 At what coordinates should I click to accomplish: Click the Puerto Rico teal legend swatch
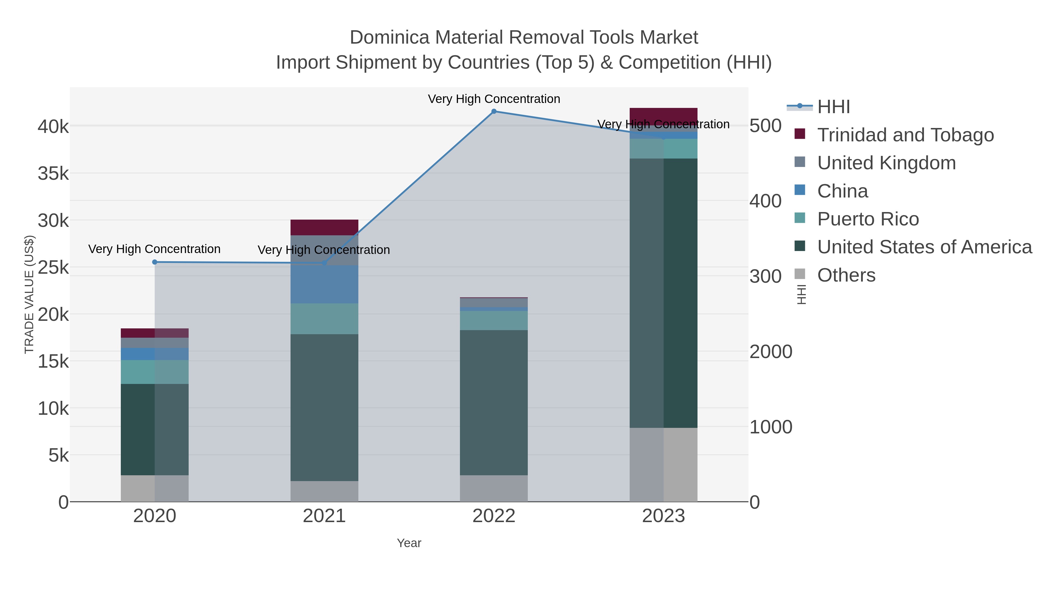[x=800, y=218]
